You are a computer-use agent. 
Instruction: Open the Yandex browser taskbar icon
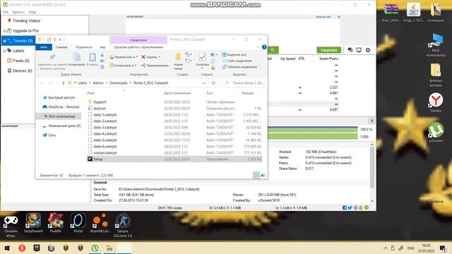click(22, 248)
